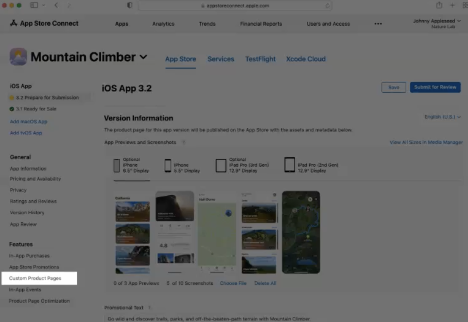Select the dark satellite trail map screenshot
This screenshot has height=322, width=468.
(x=301, y=232)
